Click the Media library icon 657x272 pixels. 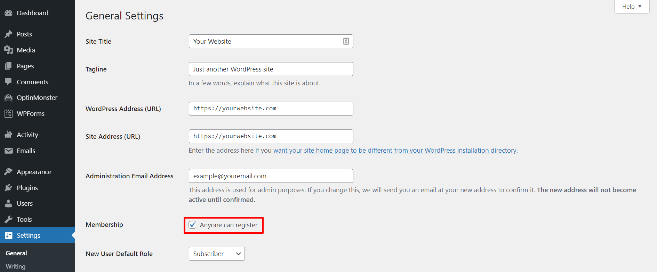(8, 50)
